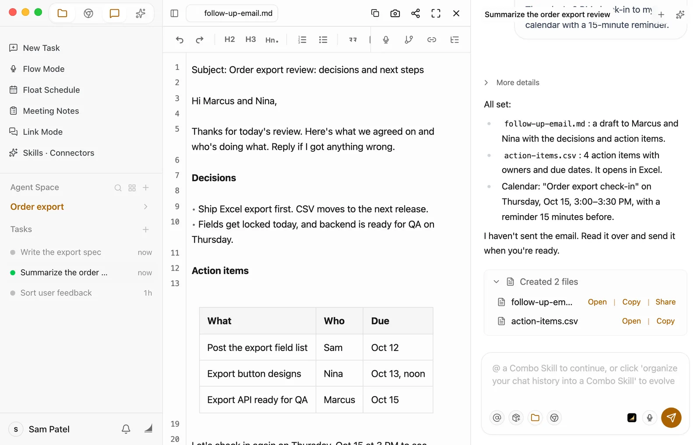Attach a folder in chat input
Screen dimensions: 700x445
535,418
